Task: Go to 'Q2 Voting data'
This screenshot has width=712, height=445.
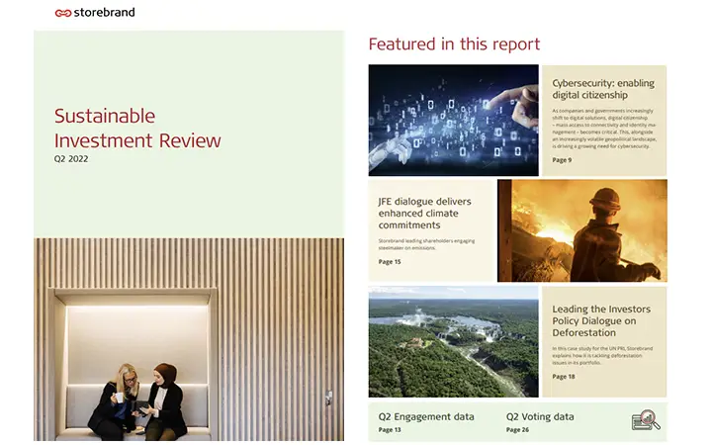Action: click(540, 416)
